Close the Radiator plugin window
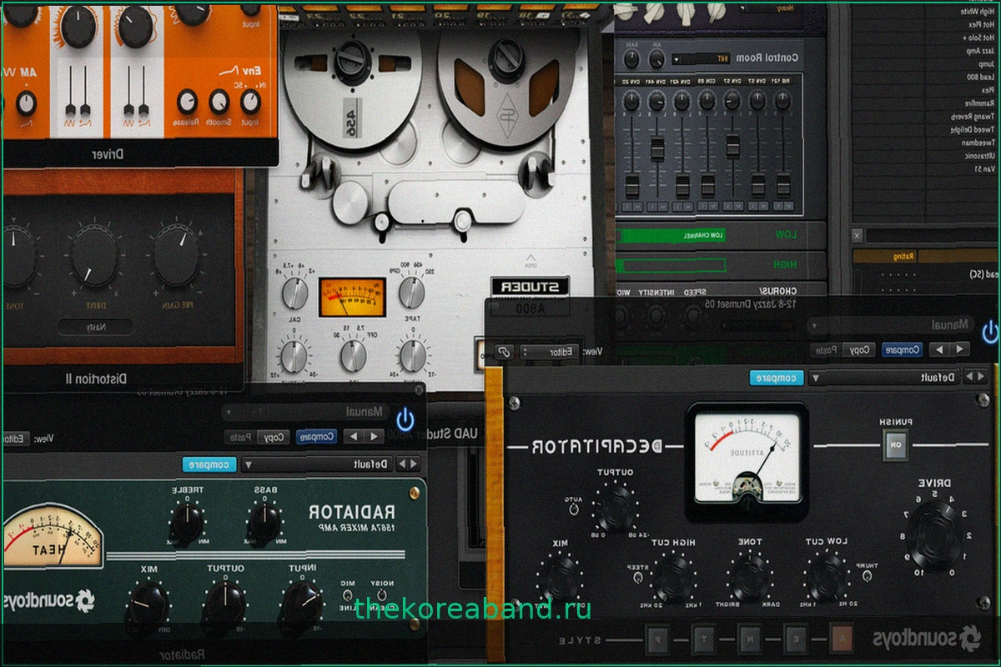 coord(419,390)
